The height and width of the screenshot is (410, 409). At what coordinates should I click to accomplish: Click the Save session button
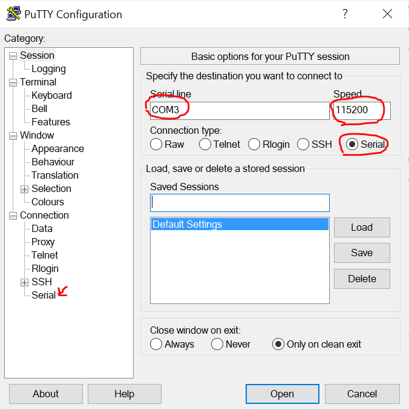coord(362,253)
